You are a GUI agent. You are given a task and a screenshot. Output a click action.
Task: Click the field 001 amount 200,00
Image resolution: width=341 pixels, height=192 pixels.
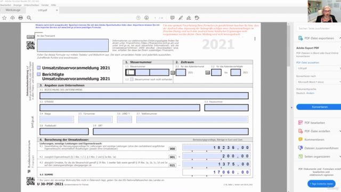point(216,156)
